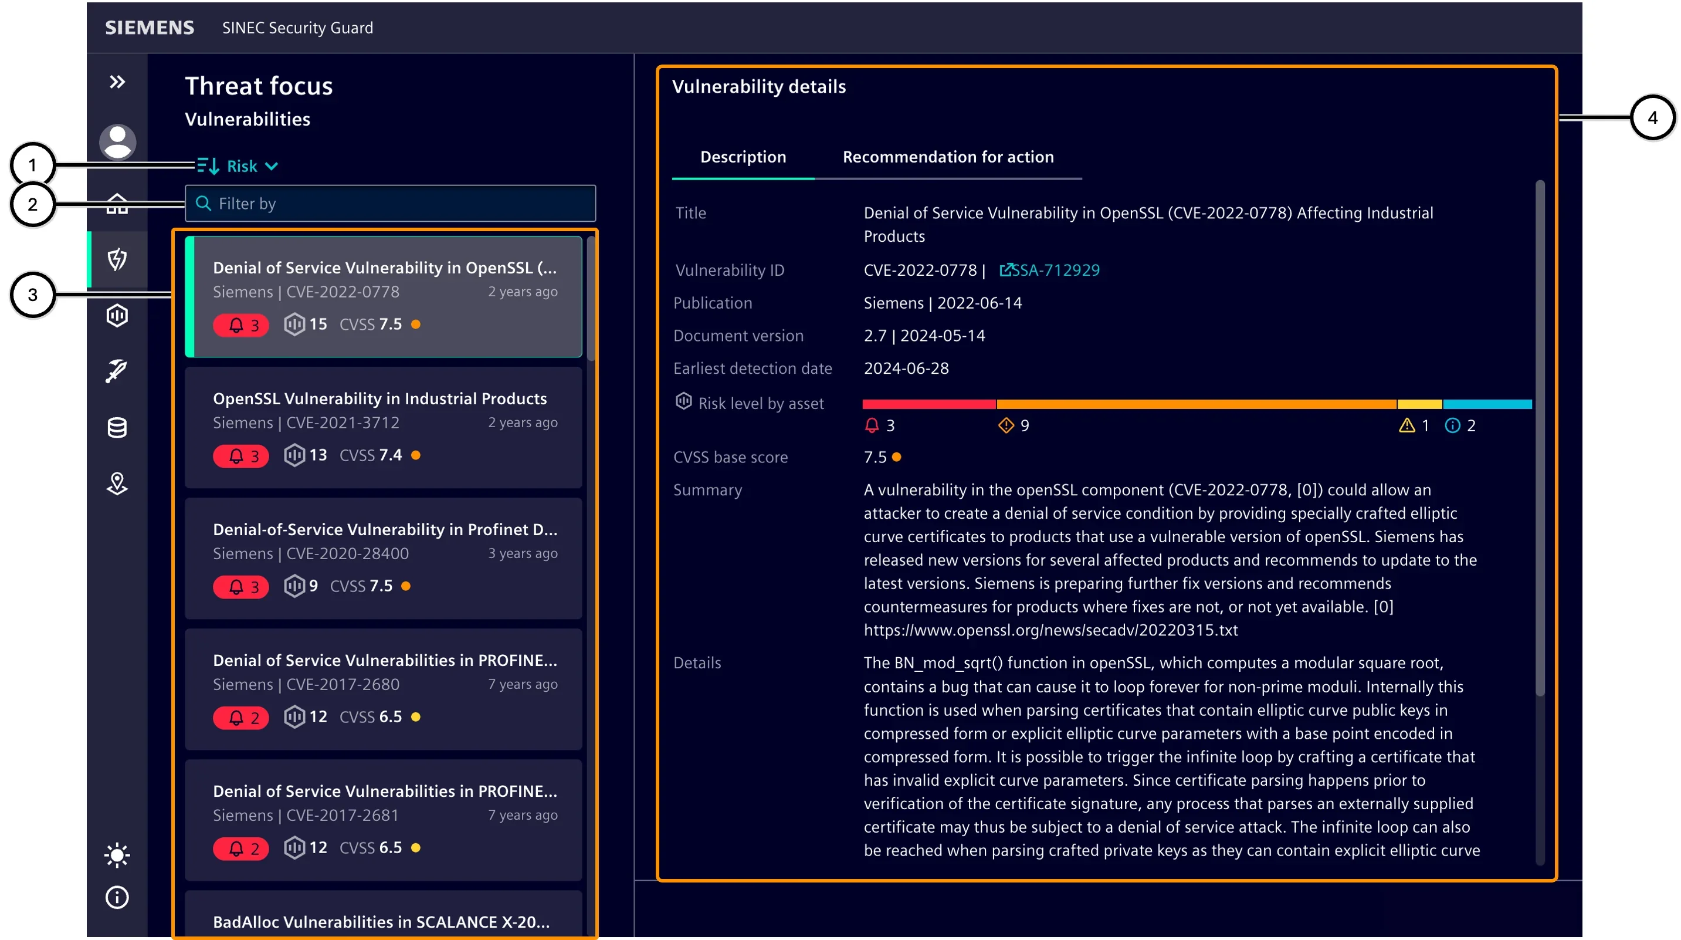Select the CVE-2022-0778 vulnerability card

pyautogui.click(x=384, y=296)
